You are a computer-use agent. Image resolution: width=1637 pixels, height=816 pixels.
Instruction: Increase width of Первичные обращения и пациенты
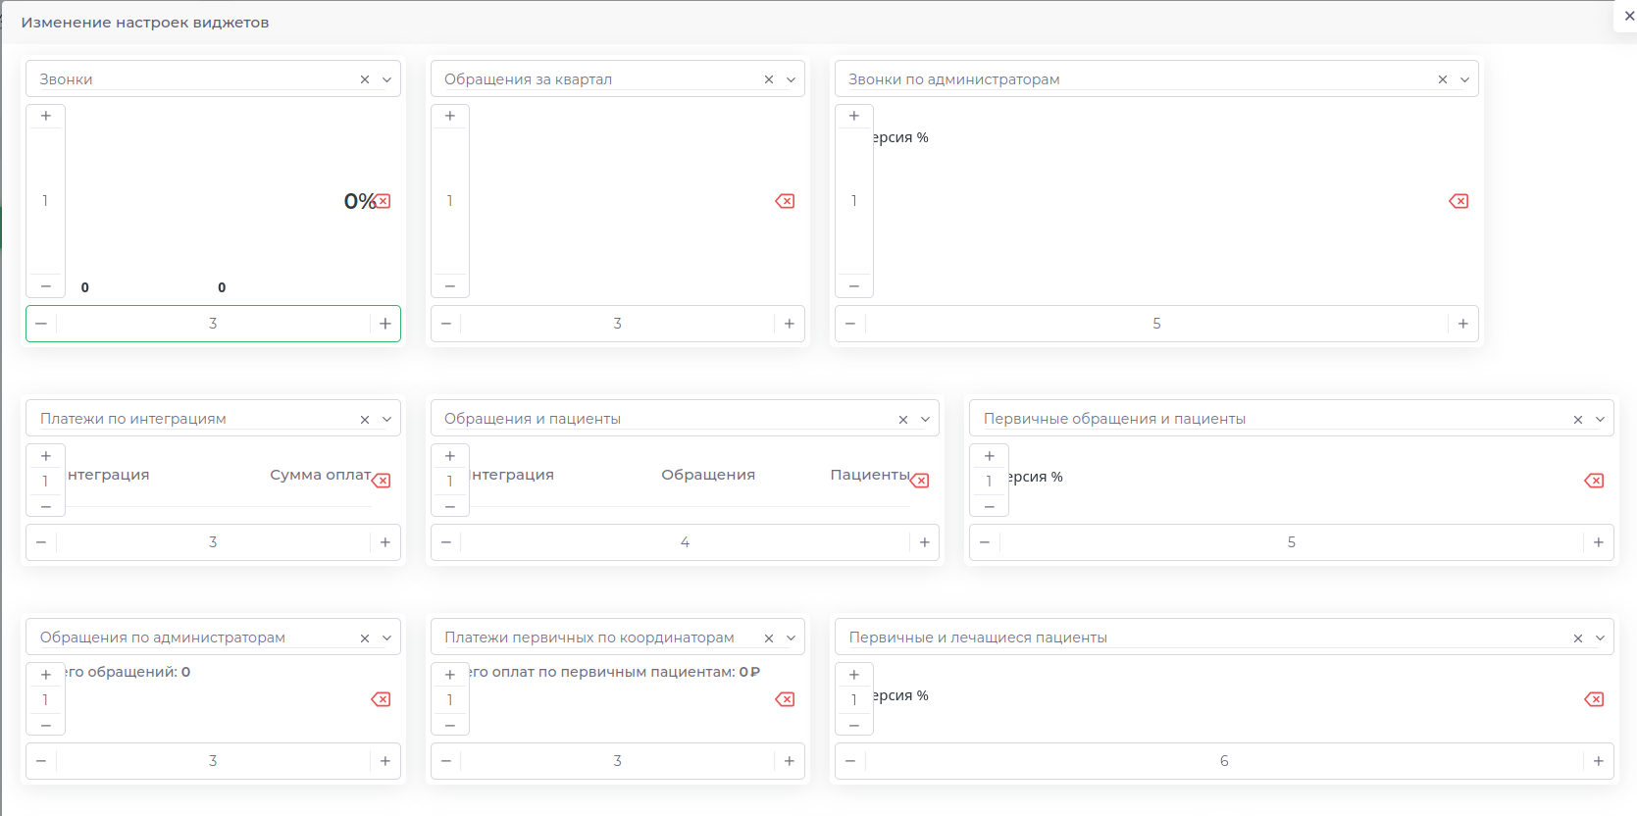coord(1599,542)
